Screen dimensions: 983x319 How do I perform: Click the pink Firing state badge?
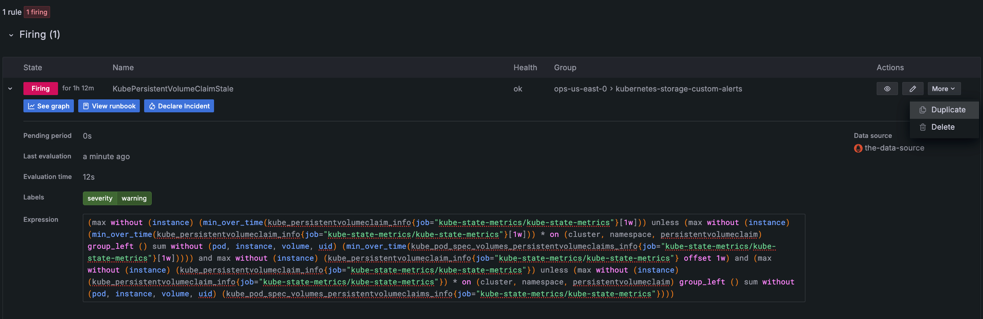(x=40, y=89)
